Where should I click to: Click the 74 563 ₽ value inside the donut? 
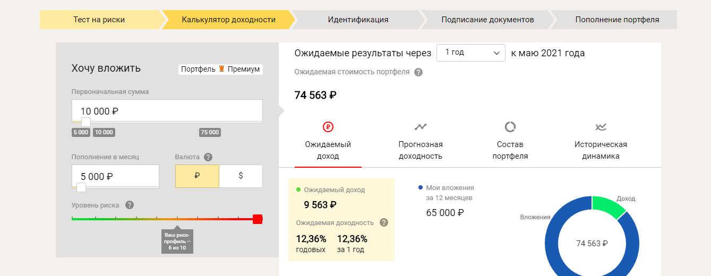coord(592,244)
